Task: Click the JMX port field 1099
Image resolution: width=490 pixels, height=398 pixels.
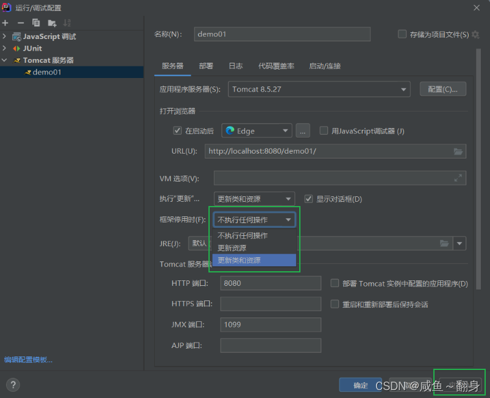Action: click(x=271, y=325)
